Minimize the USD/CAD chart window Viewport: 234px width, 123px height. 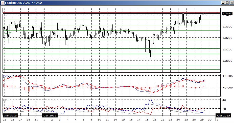[223, 3]
